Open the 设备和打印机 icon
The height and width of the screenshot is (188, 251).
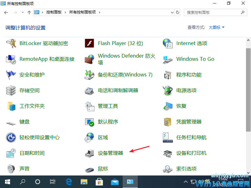pyautogui.click(x=168, y=153)
